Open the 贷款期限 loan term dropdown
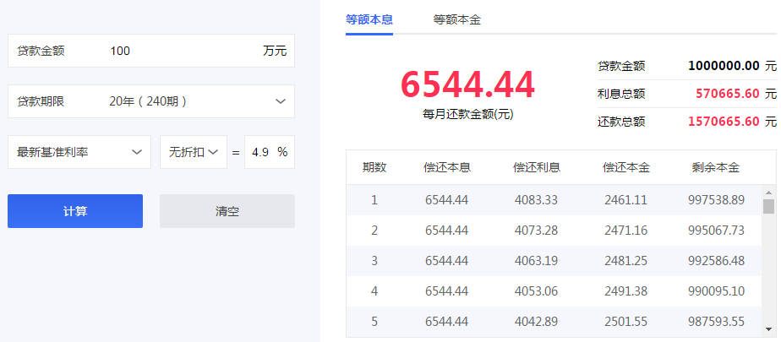Image resolution: width=781 pixels, height=342 pixels. point(151,101)
